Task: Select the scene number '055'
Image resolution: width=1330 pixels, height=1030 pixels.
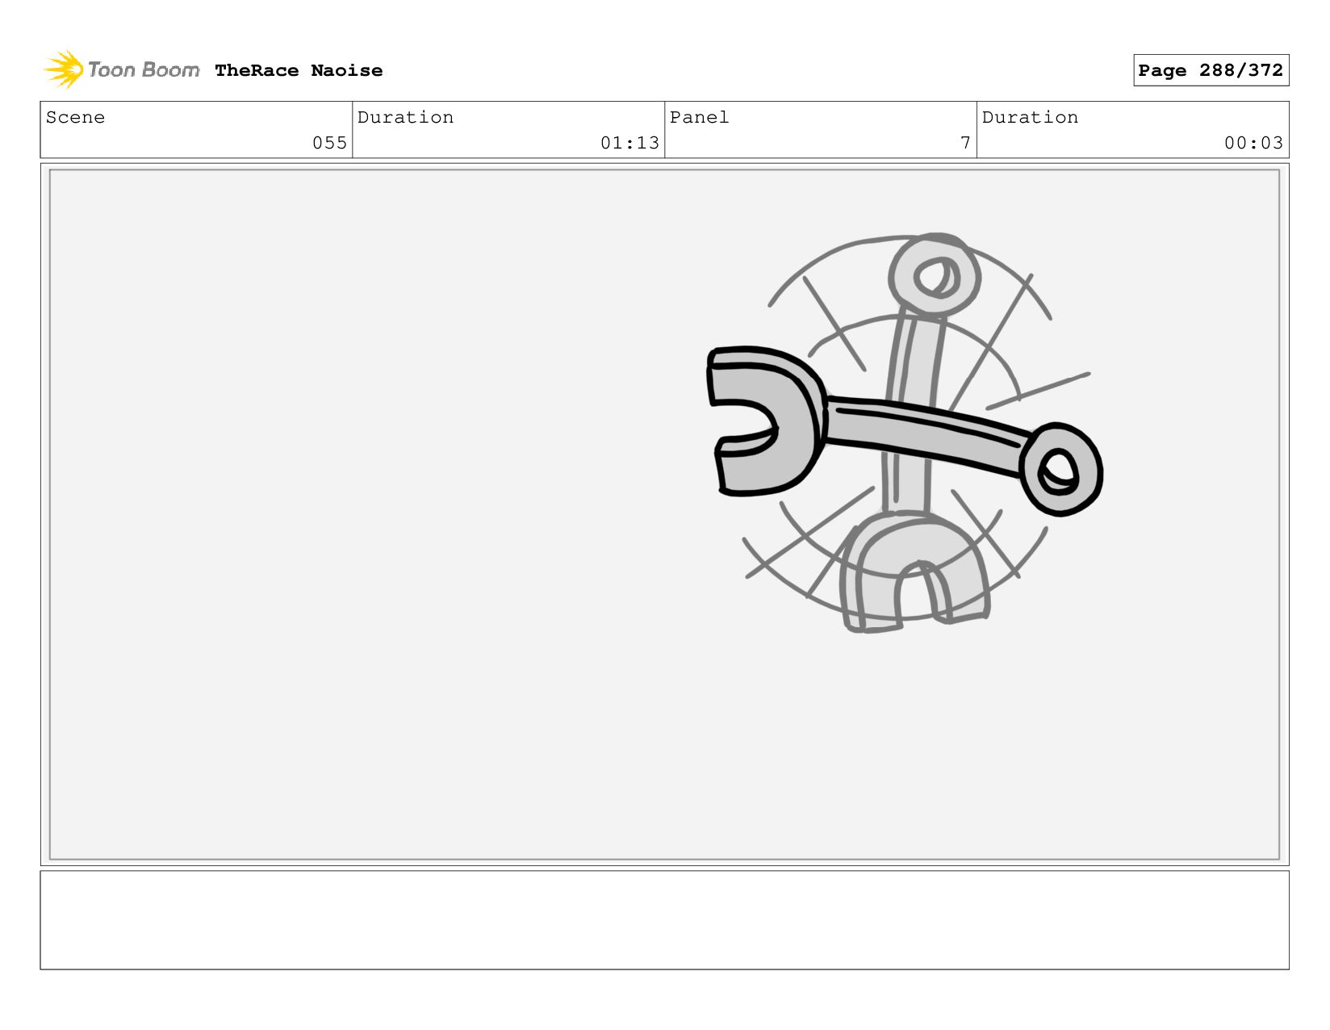Action: click(329, 143)
